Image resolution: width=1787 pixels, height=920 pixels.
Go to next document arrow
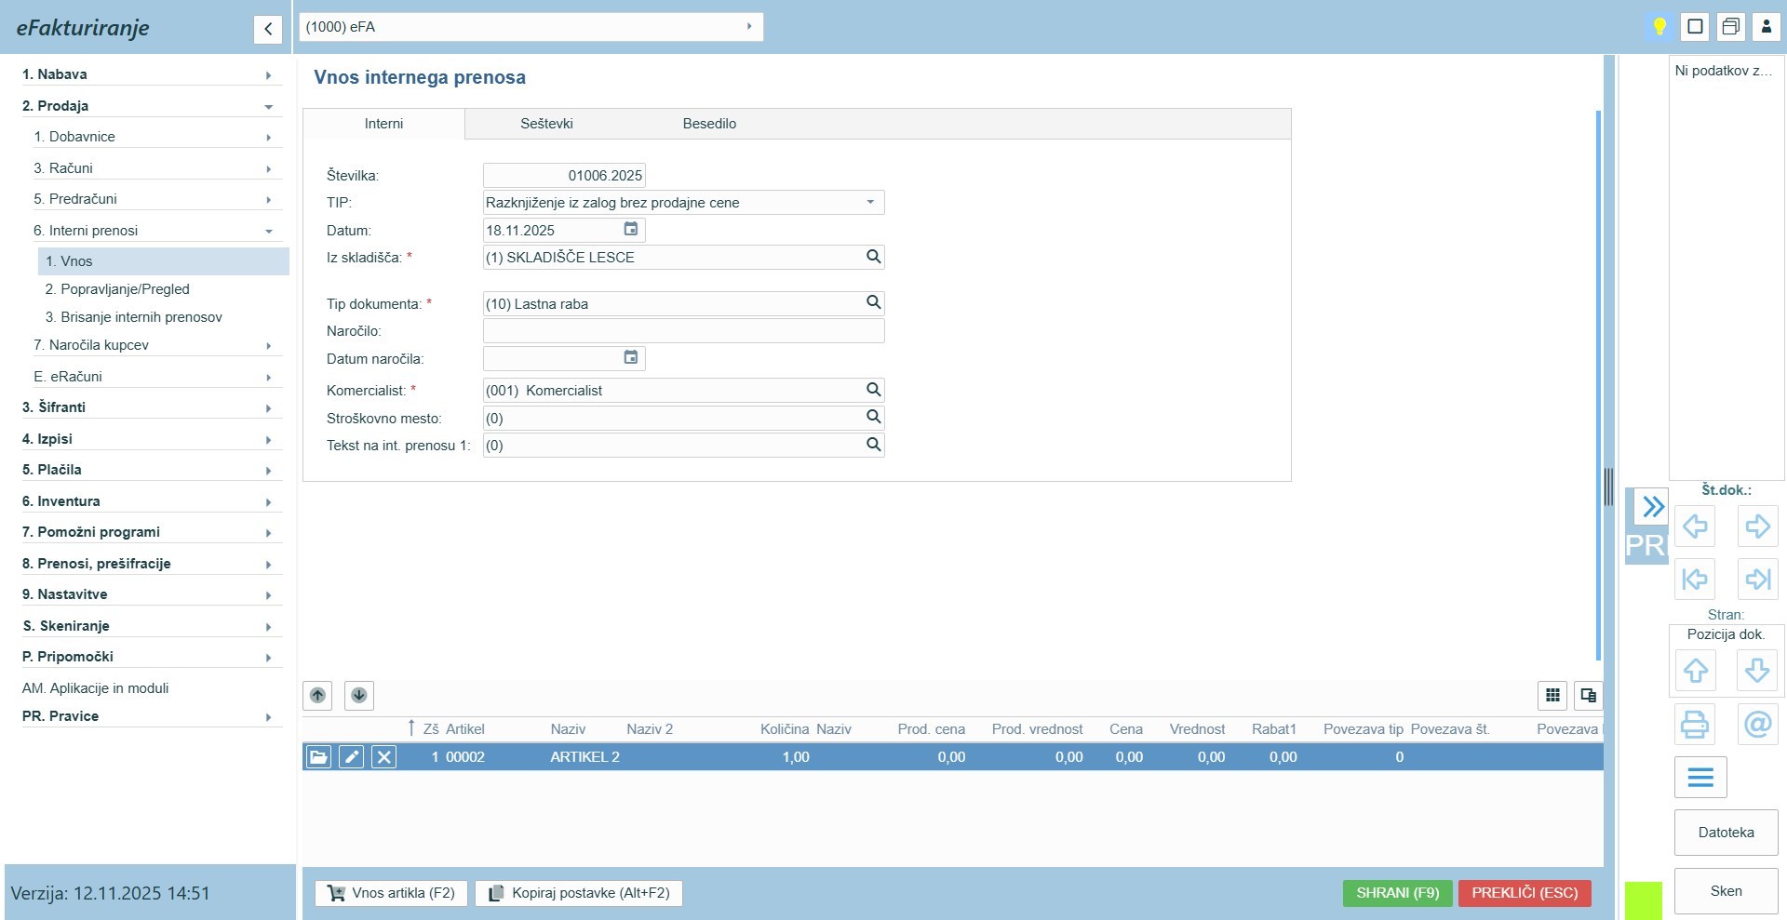point(1757,527)
